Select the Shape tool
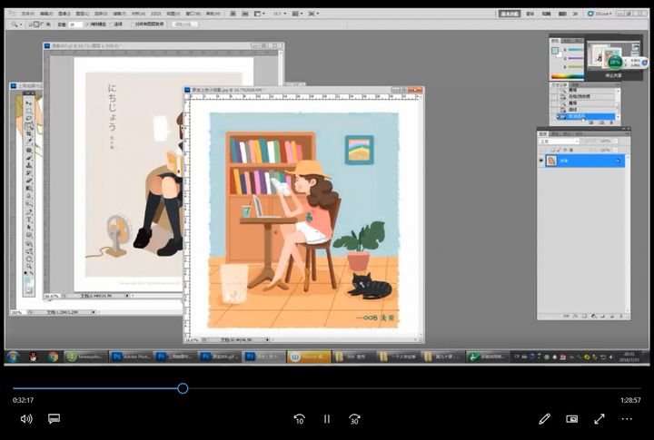654x440 pixels. click(x=28, y=235)
